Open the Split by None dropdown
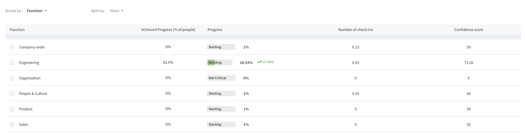The image size is (525, 135). click(117, 11)
